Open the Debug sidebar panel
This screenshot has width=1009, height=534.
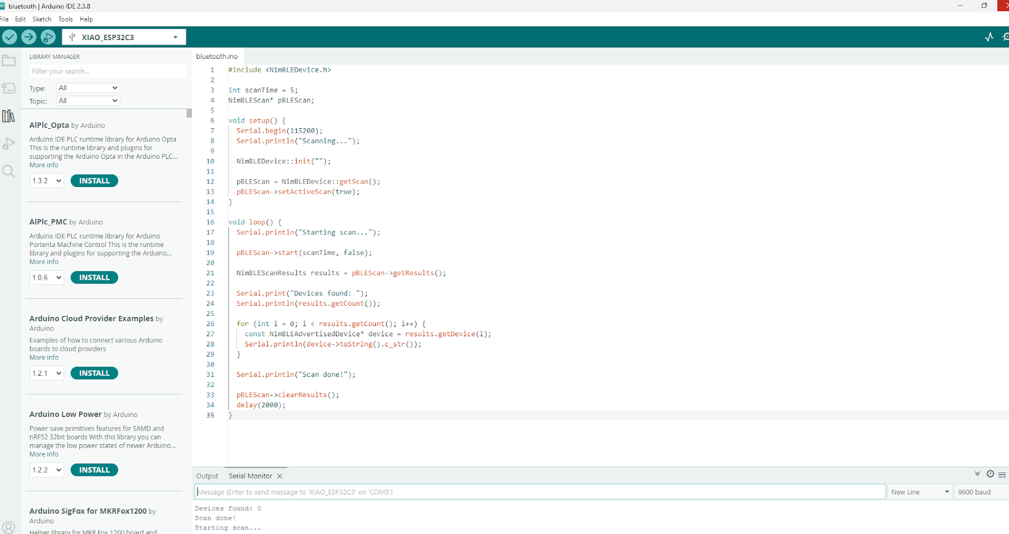(x=8, y=144)
